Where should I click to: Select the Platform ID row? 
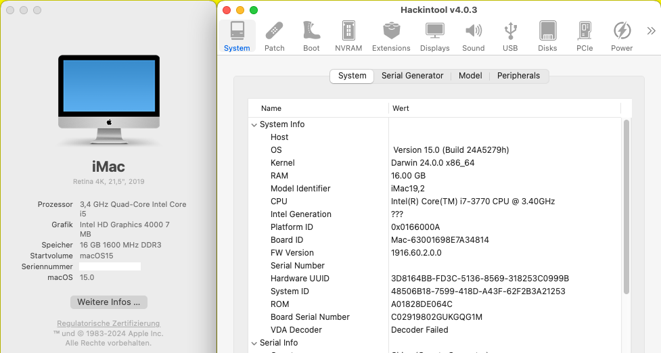[x=436, y=227]
